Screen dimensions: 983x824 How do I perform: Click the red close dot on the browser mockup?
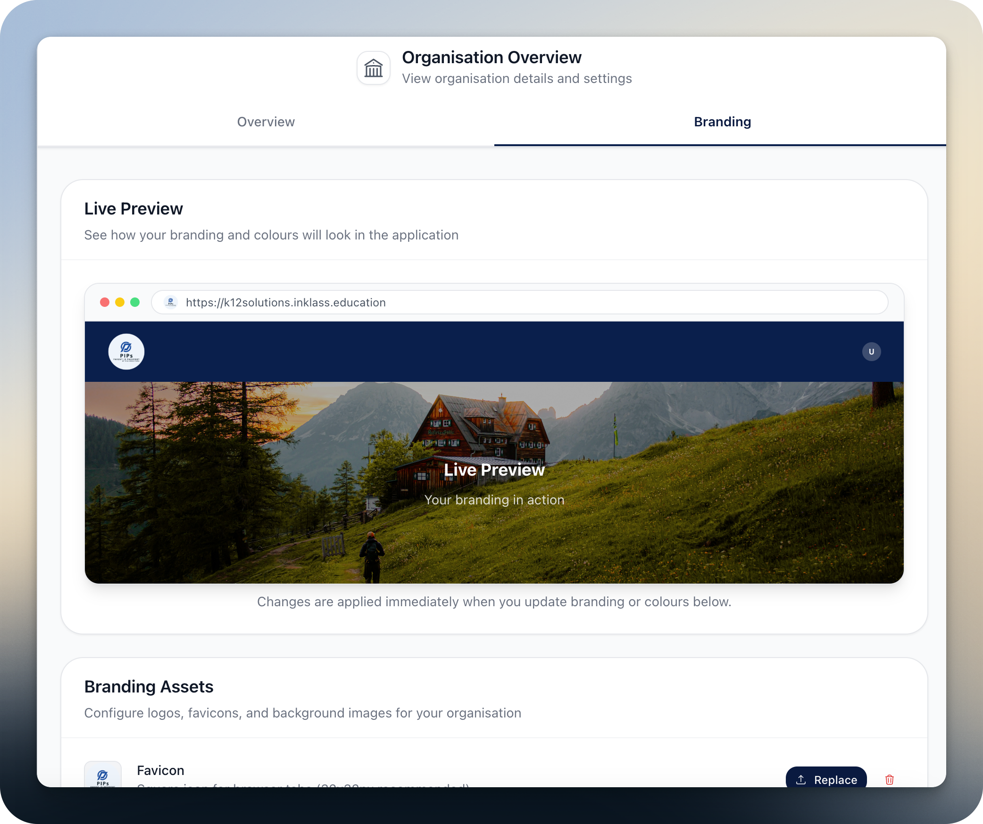pyautogui.click(x=105, y=302)
